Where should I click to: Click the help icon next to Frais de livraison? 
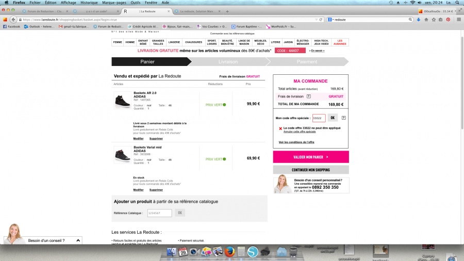(x=309, y=96)
